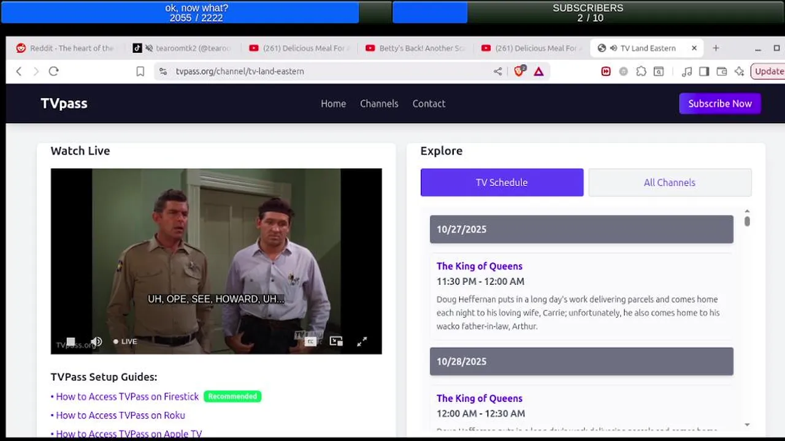Toggle closed captions in video player
Viewport: 785px width, 441px height.
pyautogui.click(x=311, y=342)
